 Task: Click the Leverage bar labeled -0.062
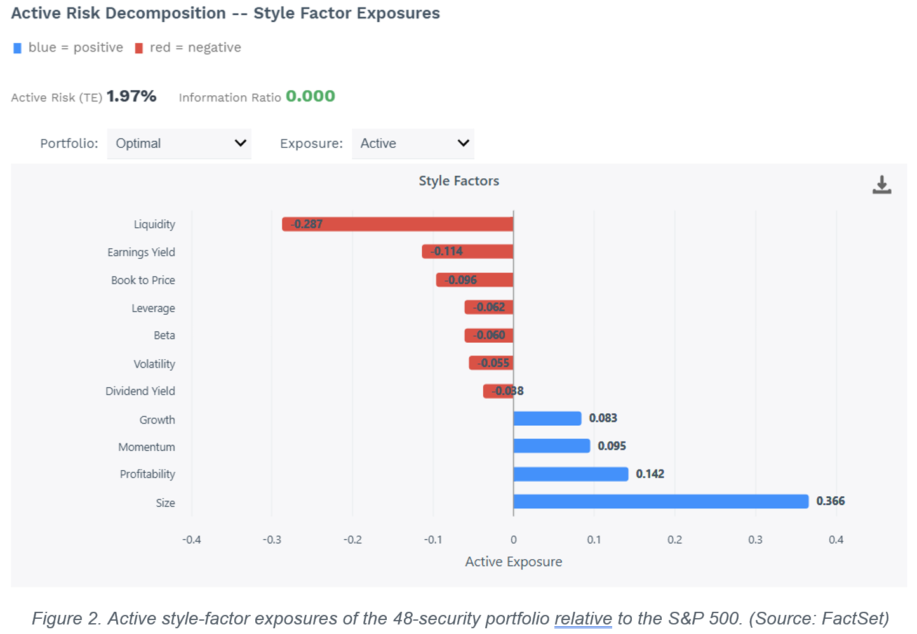tap(488, 307)
